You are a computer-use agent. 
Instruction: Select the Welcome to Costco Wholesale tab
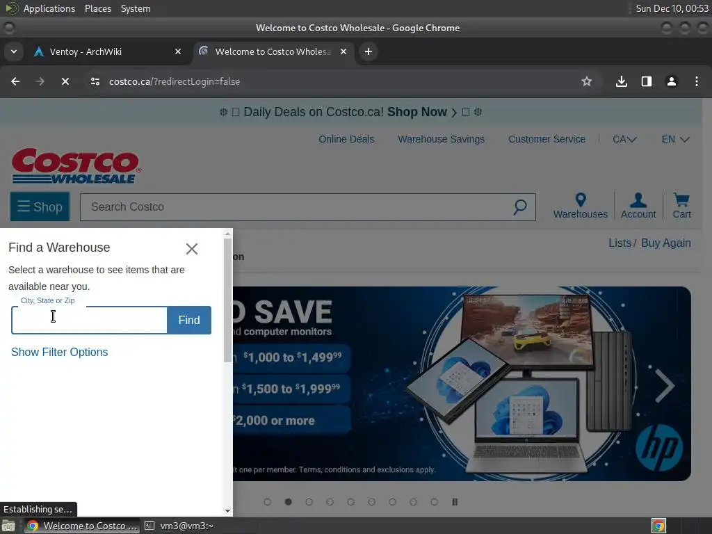point(274,51)
